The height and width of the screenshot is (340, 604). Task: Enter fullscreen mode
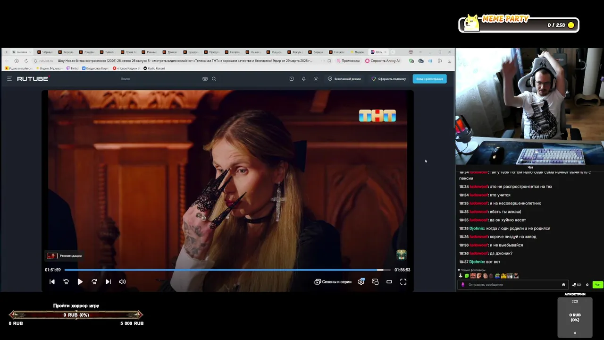[403, 282]
